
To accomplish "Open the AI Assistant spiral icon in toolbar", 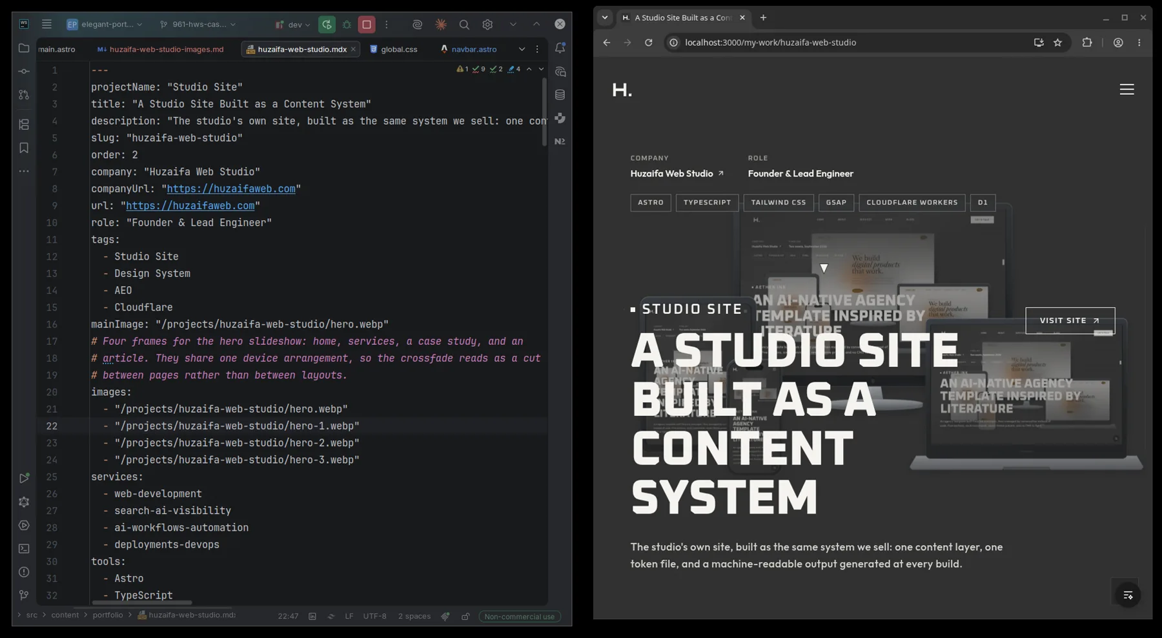I will [417, 25].
